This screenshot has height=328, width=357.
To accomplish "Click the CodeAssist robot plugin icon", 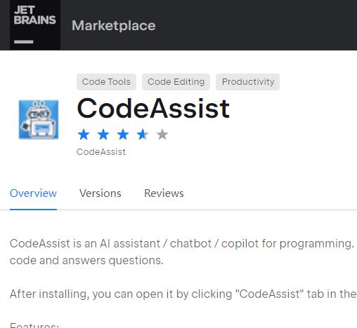I will [x=39, y=120].
